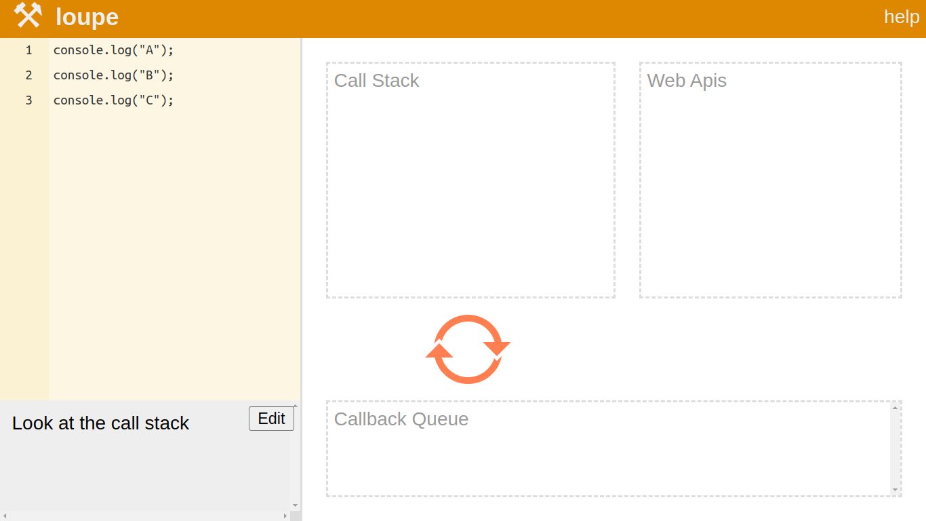Click inside the Call Stack panel
Screen dimensions: 926x521
(x=470, y=190)
